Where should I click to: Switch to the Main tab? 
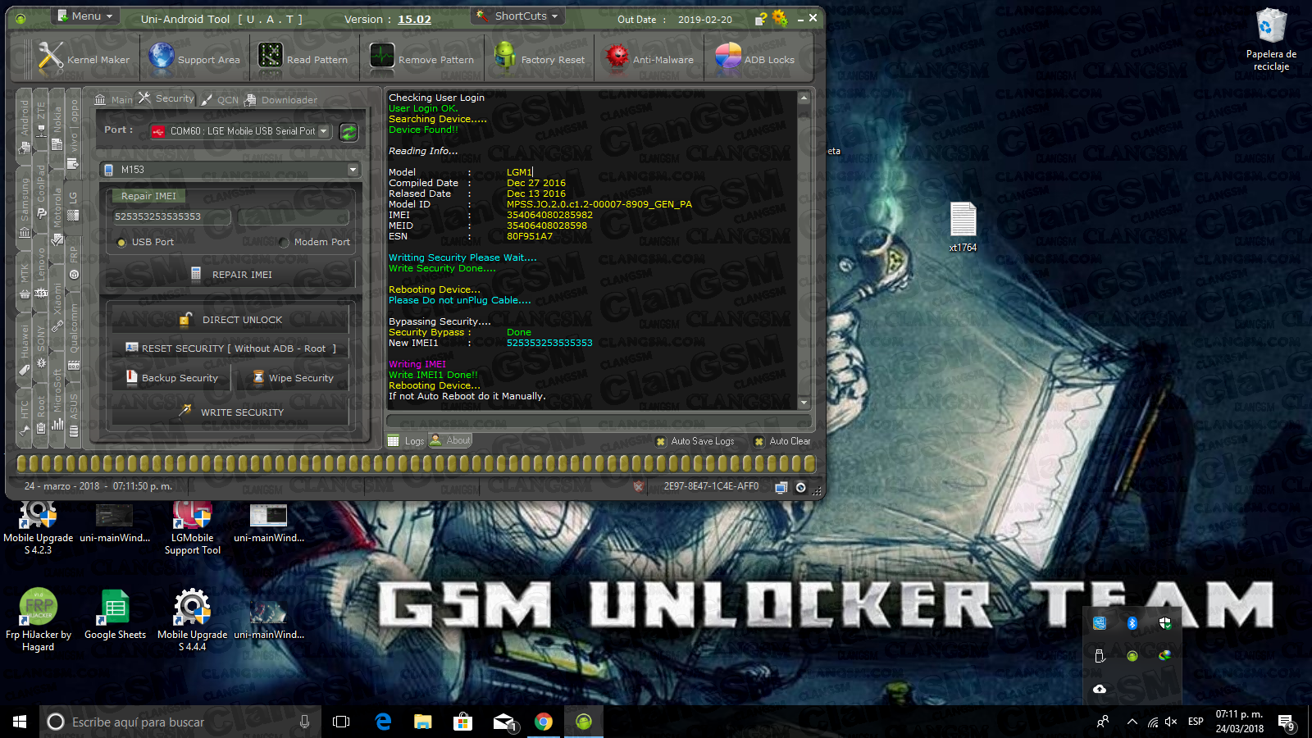(113, 99)
